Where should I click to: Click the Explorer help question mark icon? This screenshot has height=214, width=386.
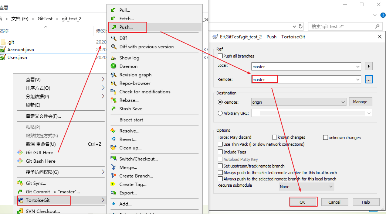pyautogui.click(x=383, y=15)
